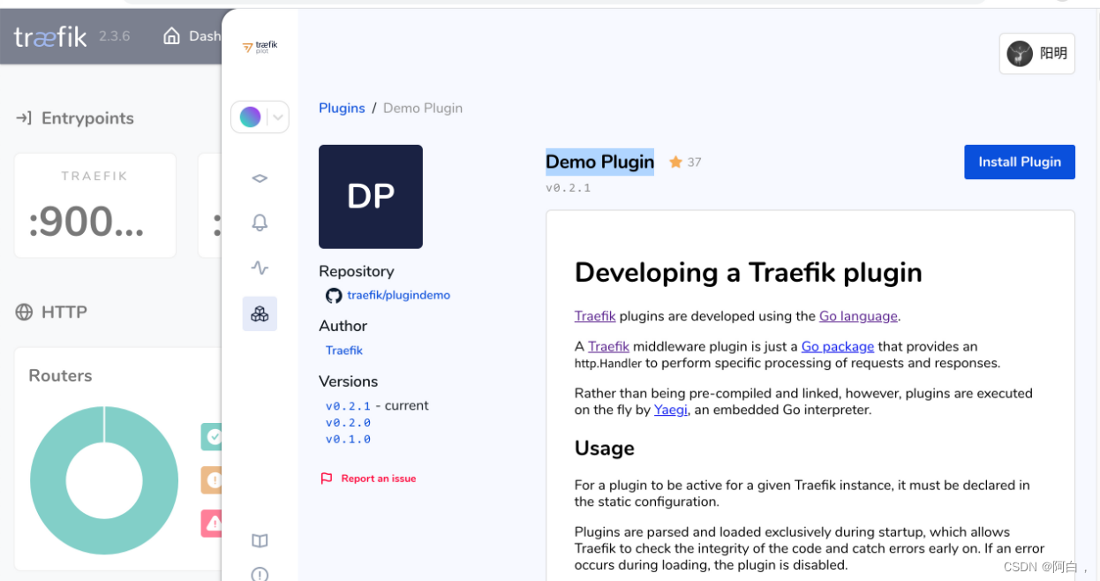Open the notifications bell in sidebar

tap(260, 223)
